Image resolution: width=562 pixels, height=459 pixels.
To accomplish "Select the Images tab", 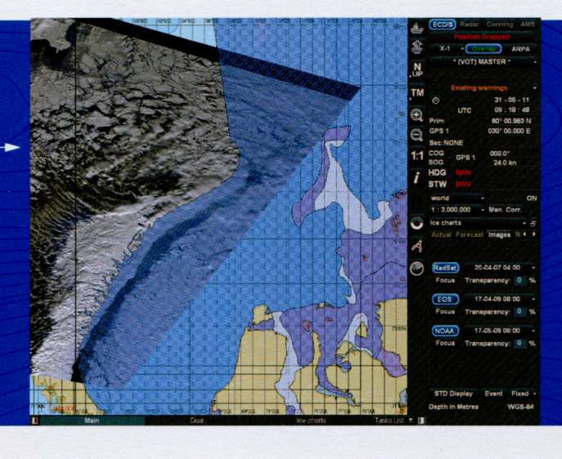I will (x=499, y=234).
